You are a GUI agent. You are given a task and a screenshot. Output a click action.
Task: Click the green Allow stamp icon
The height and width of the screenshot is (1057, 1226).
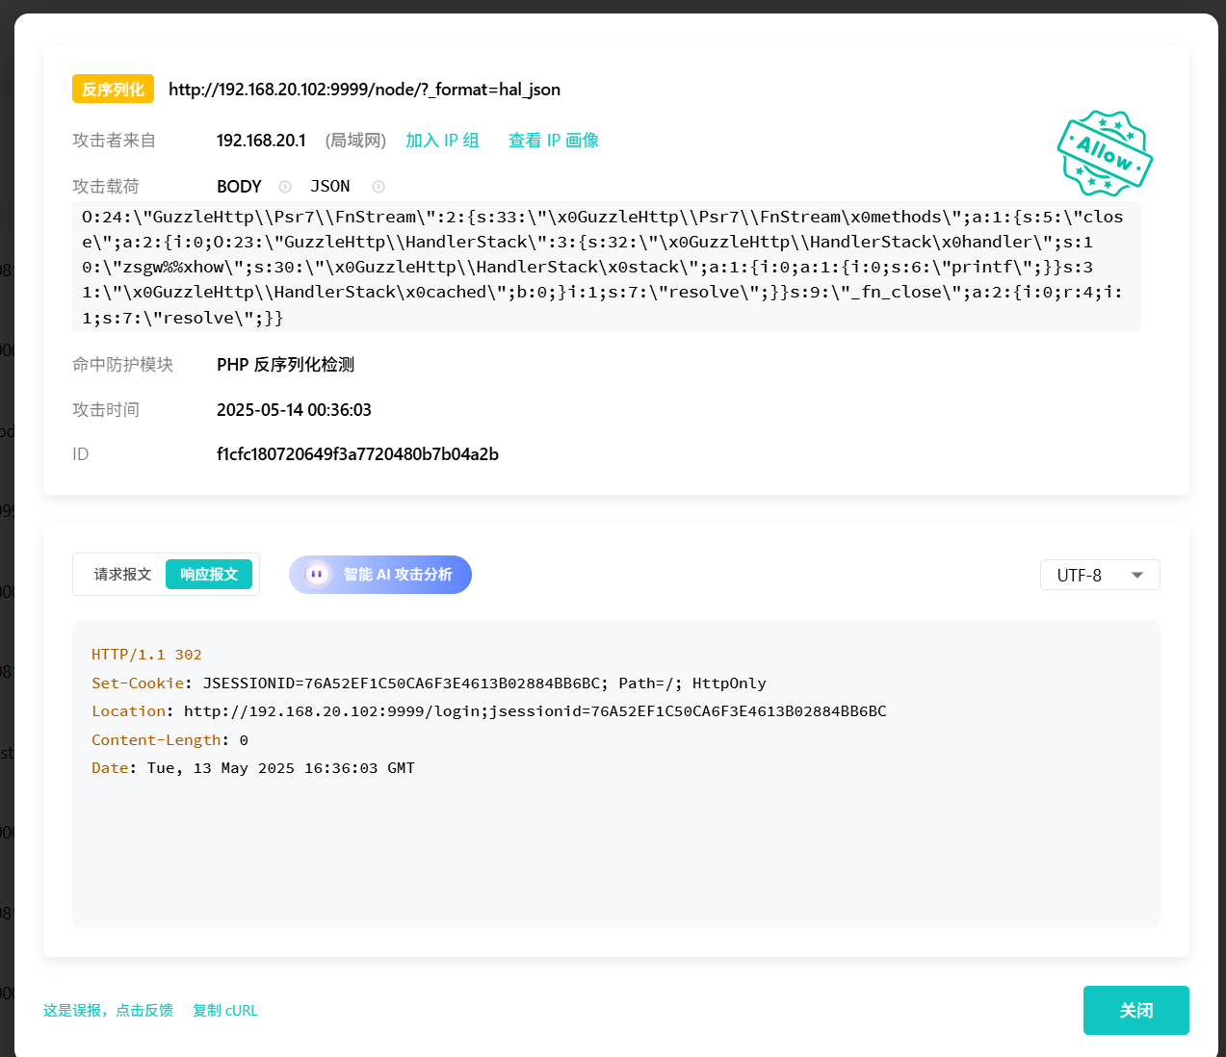pos(1104,153)
